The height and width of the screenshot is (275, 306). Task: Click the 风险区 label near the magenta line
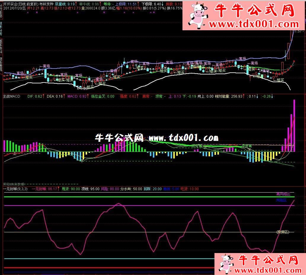click(x=281, y=200)
